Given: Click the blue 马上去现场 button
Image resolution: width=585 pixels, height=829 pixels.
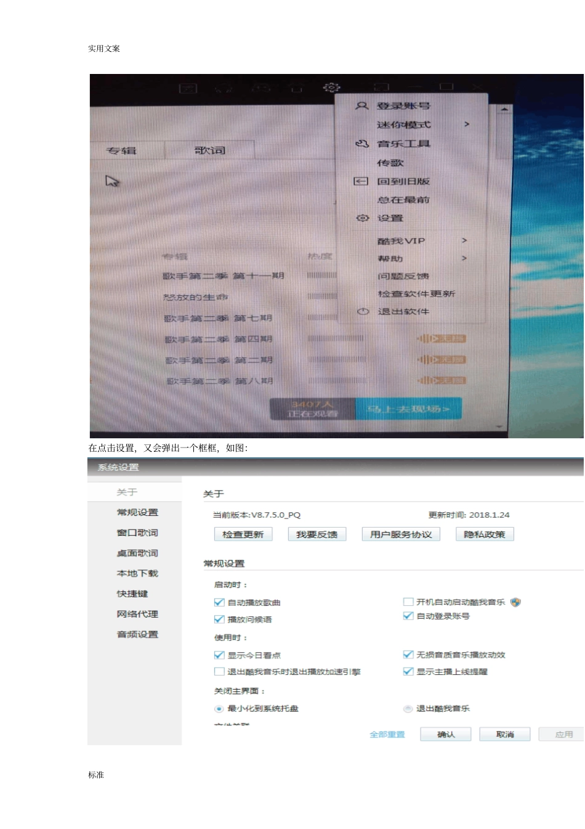Looking at the screenshot, I should [408, 409].
